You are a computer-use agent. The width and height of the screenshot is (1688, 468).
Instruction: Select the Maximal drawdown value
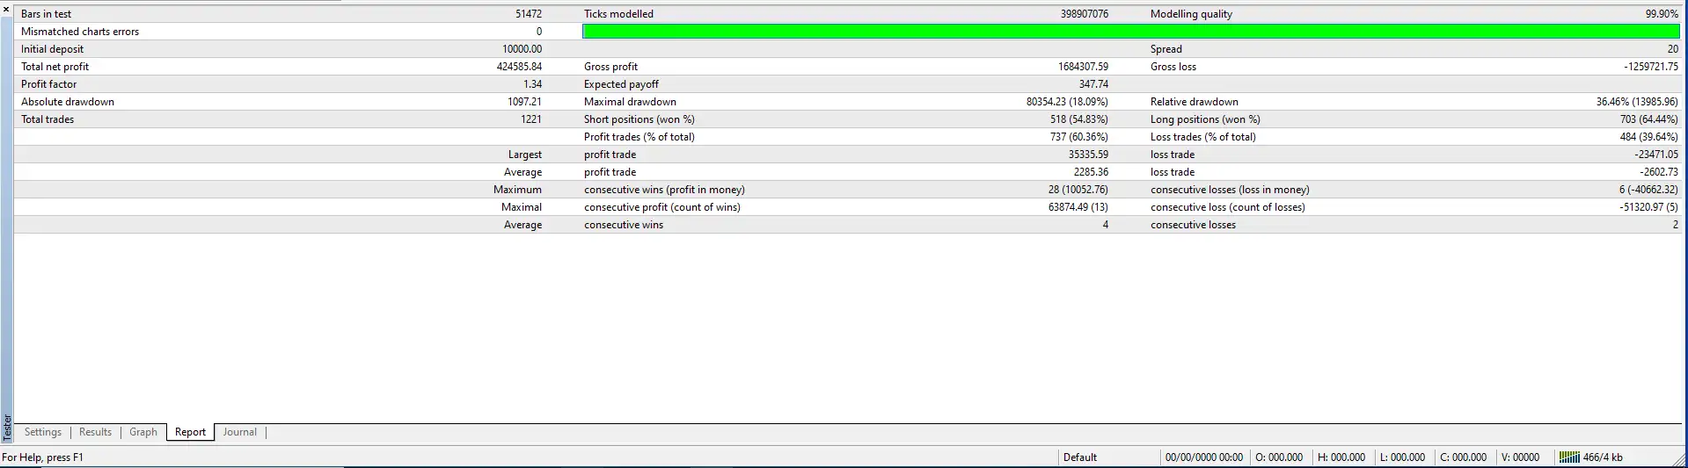pos(1066,102)
